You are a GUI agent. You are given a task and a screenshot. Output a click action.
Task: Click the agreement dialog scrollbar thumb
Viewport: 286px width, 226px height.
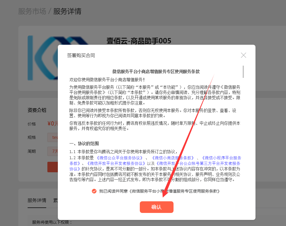[243, 72]
